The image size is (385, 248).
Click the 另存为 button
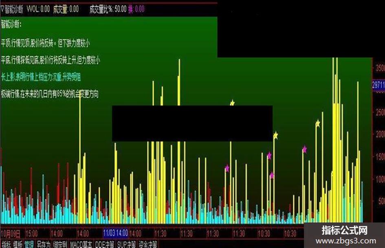pos(44,245)
